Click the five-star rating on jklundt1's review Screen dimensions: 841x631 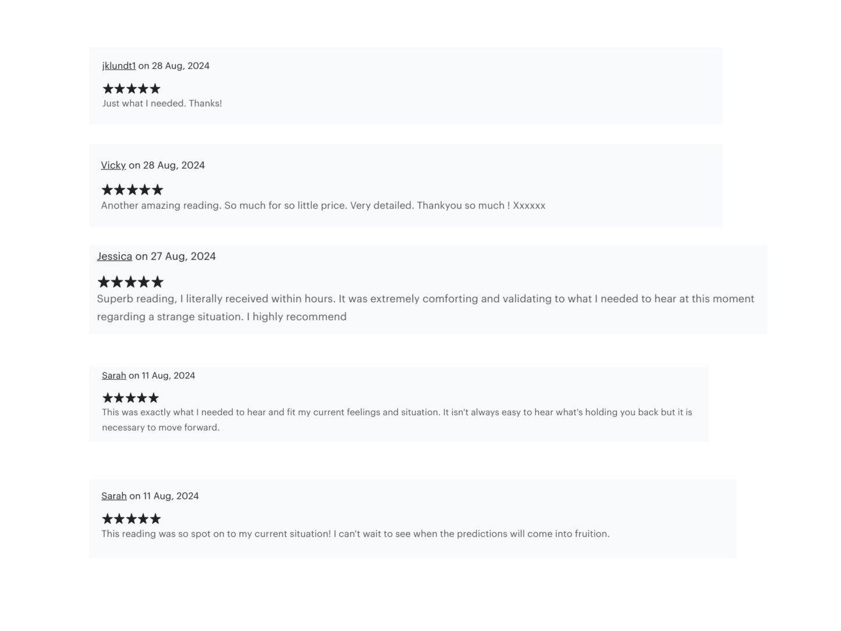click(131, 88)
